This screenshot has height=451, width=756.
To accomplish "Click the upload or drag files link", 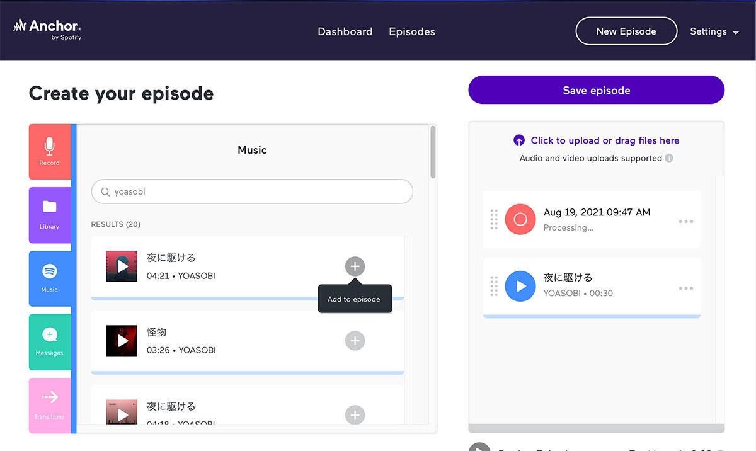I will (x=605, y=140).
